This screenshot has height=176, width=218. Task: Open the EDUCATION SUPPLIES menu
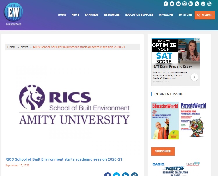(x=139, y=15)
